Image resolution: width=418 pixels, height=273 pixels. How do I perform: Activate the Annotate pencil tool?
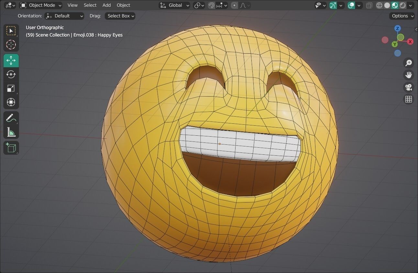(x=11, y=118)
